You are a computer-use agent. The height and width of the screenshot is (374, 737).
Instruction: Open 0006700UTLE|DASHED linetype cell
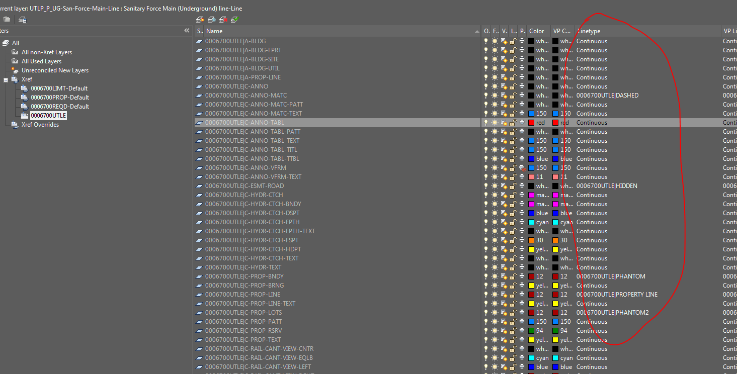coord(607,96)
